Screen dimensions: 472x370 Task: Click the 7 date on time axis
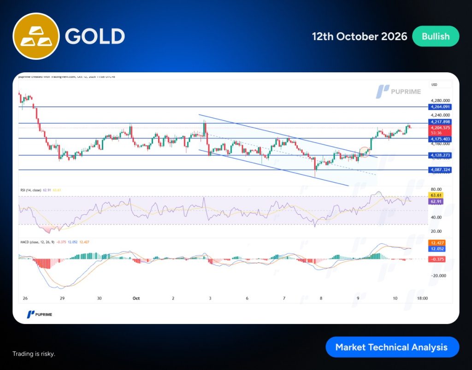coord(284,299)
